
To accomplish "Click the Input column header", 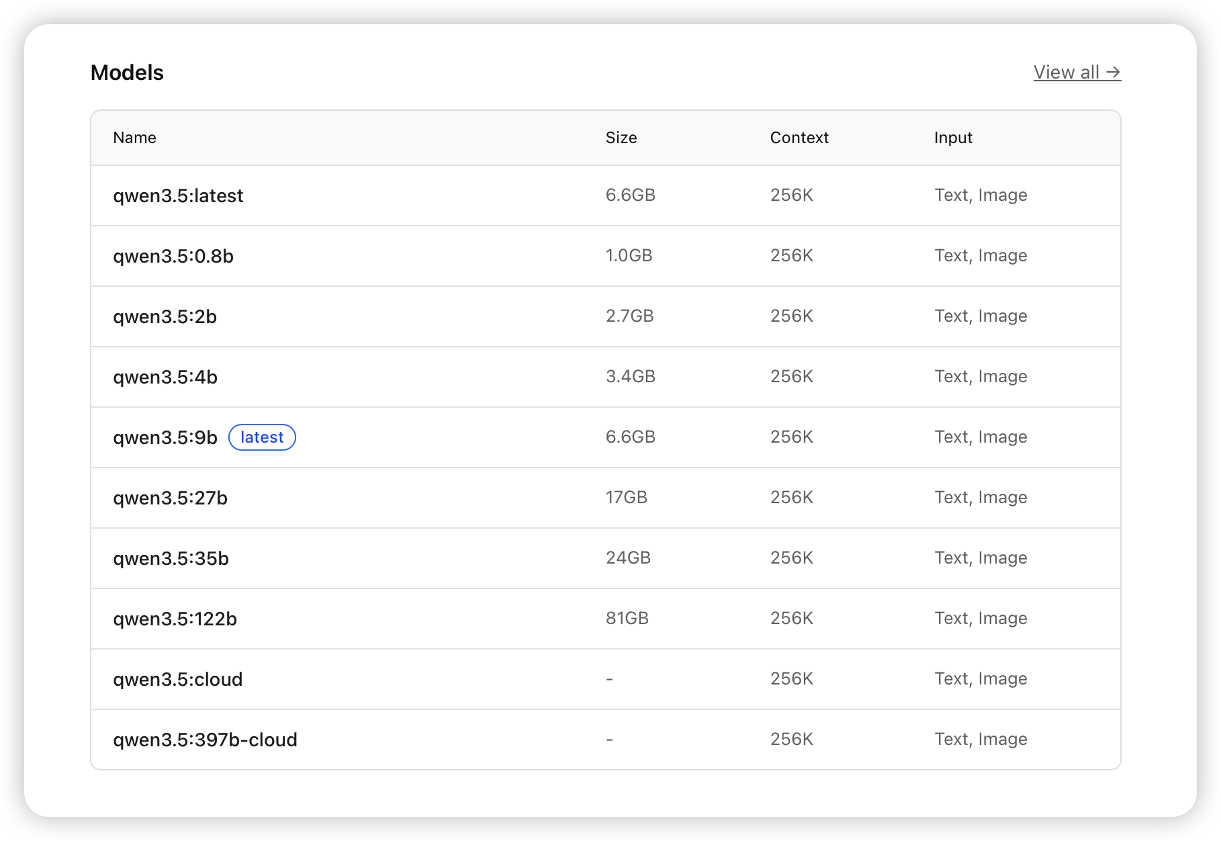I will (x=953, y=138).
